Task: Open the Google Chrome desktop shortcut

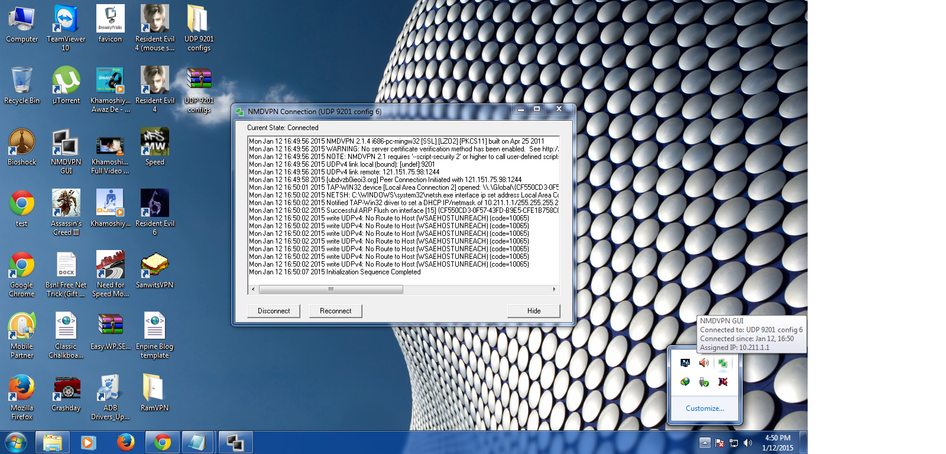Action: (x=22, y=274)
